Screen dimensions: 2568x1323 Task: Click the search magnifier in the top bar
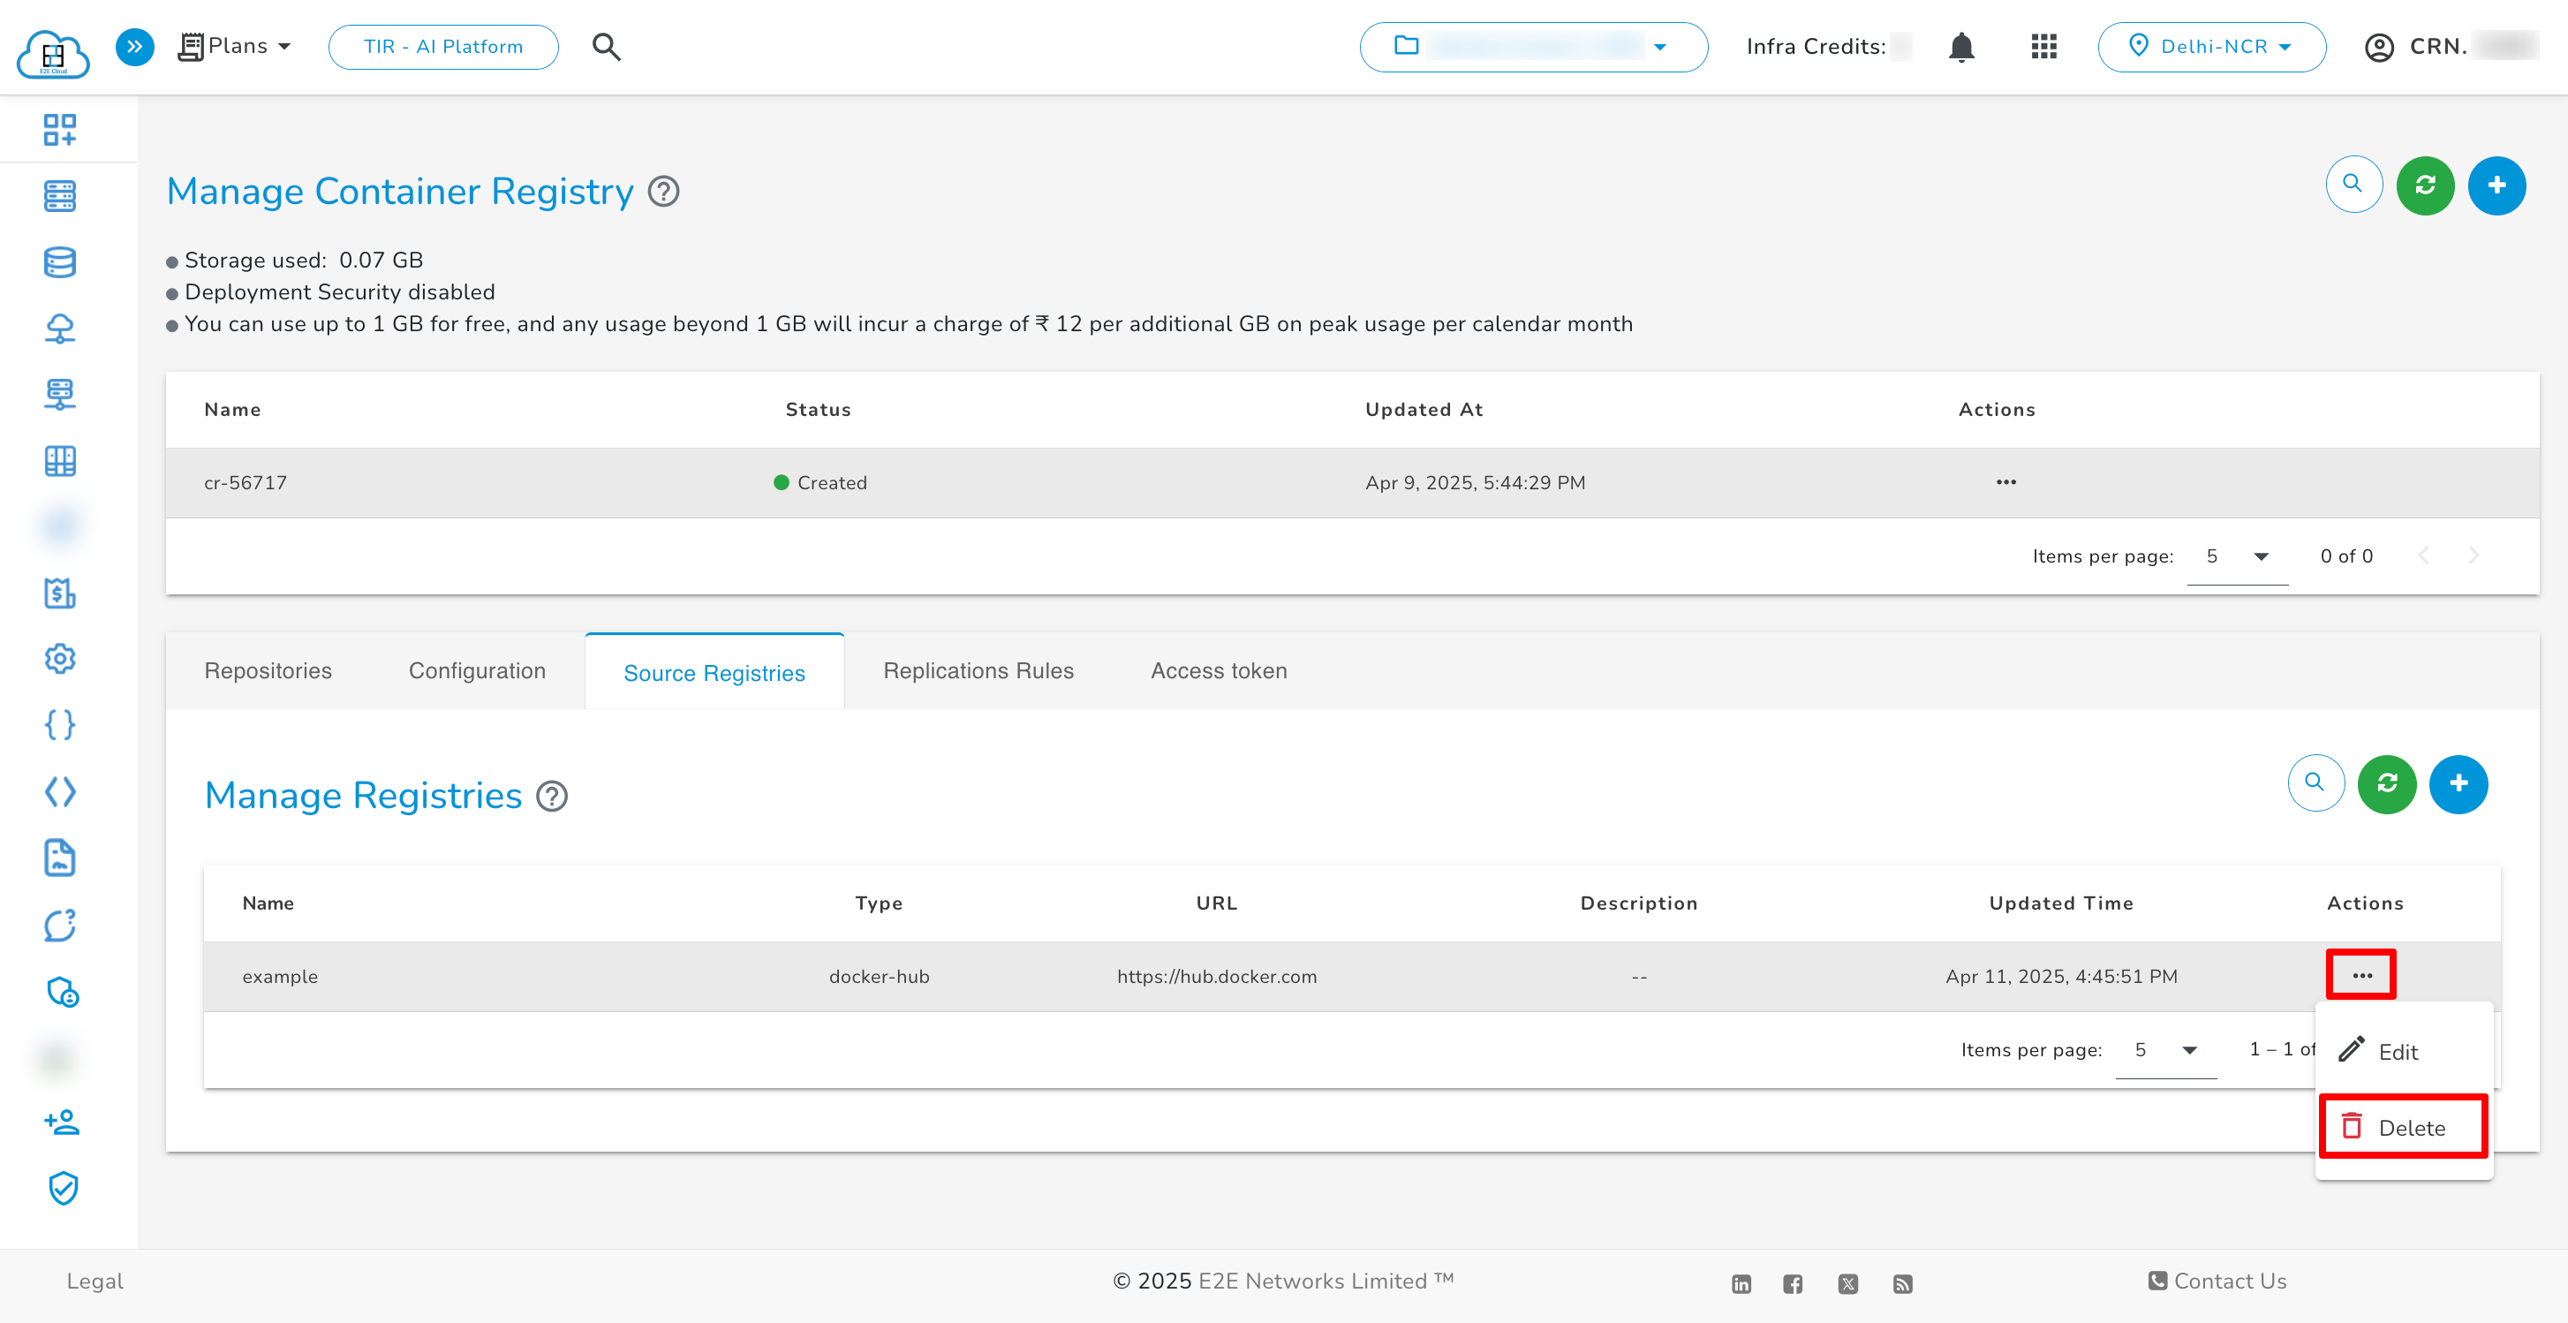coord(605,46)
